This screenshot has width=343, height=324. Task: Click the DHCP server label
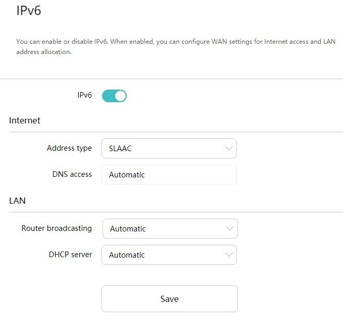pos(72,255)
